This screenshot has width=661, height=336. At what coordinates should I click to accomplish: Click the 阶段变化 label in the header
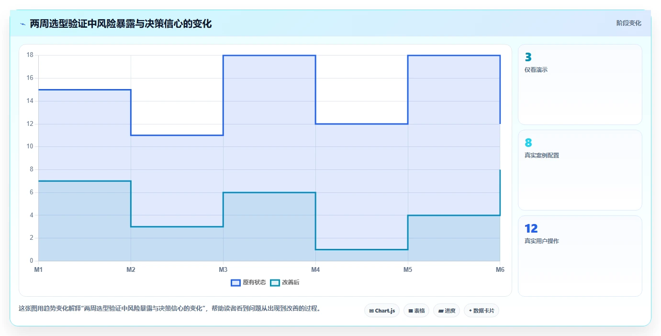tap(628, 23)
